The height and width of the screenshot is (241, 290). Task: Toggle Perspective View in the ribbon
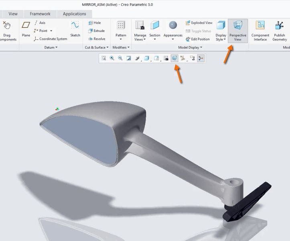point(238,30)
